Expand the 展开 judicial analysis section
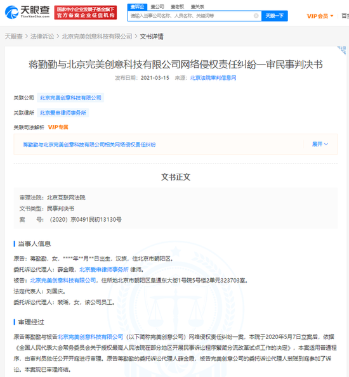 tap(320, 144)
